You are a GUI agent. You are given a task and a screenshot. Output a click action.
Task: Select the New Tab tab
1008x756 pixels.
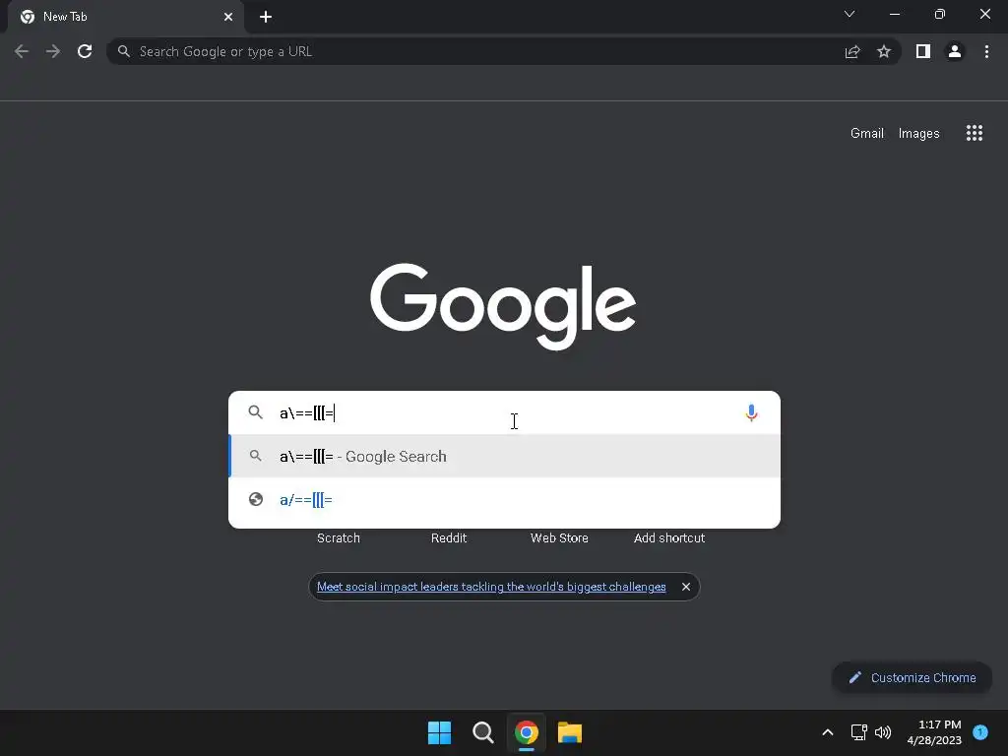(125, 17)
